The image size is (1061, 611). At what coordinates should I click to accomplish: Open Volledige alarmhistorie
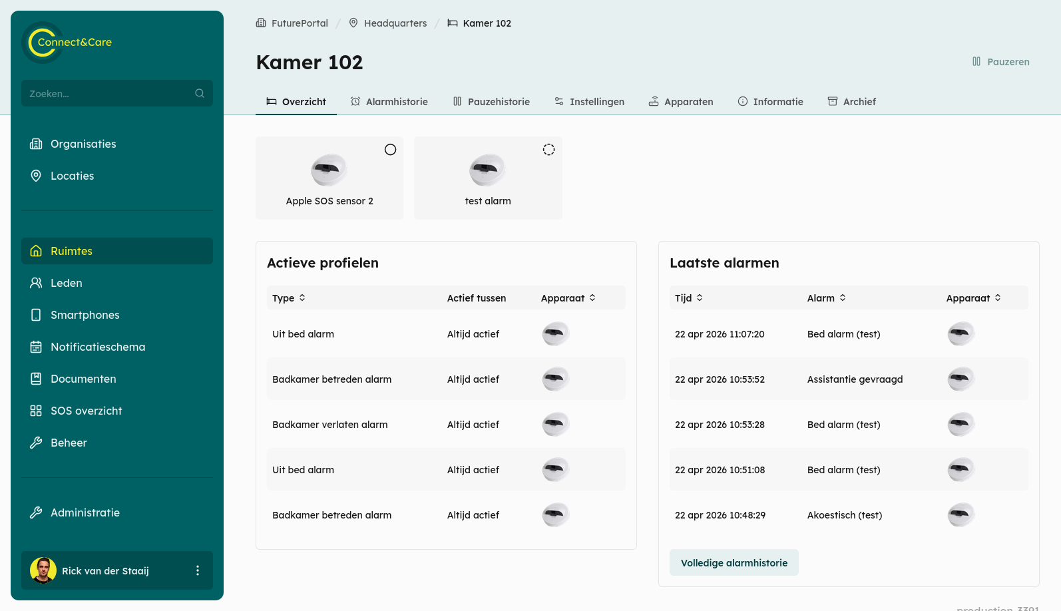click(734, 562)
